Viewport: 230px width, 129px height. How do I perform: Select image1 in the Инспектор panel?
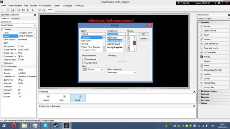46,98
